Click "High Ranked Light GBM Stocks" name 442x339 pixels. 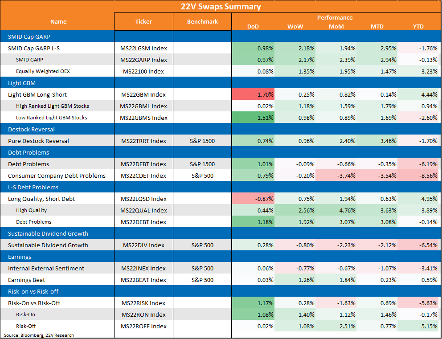click(53, 106)
